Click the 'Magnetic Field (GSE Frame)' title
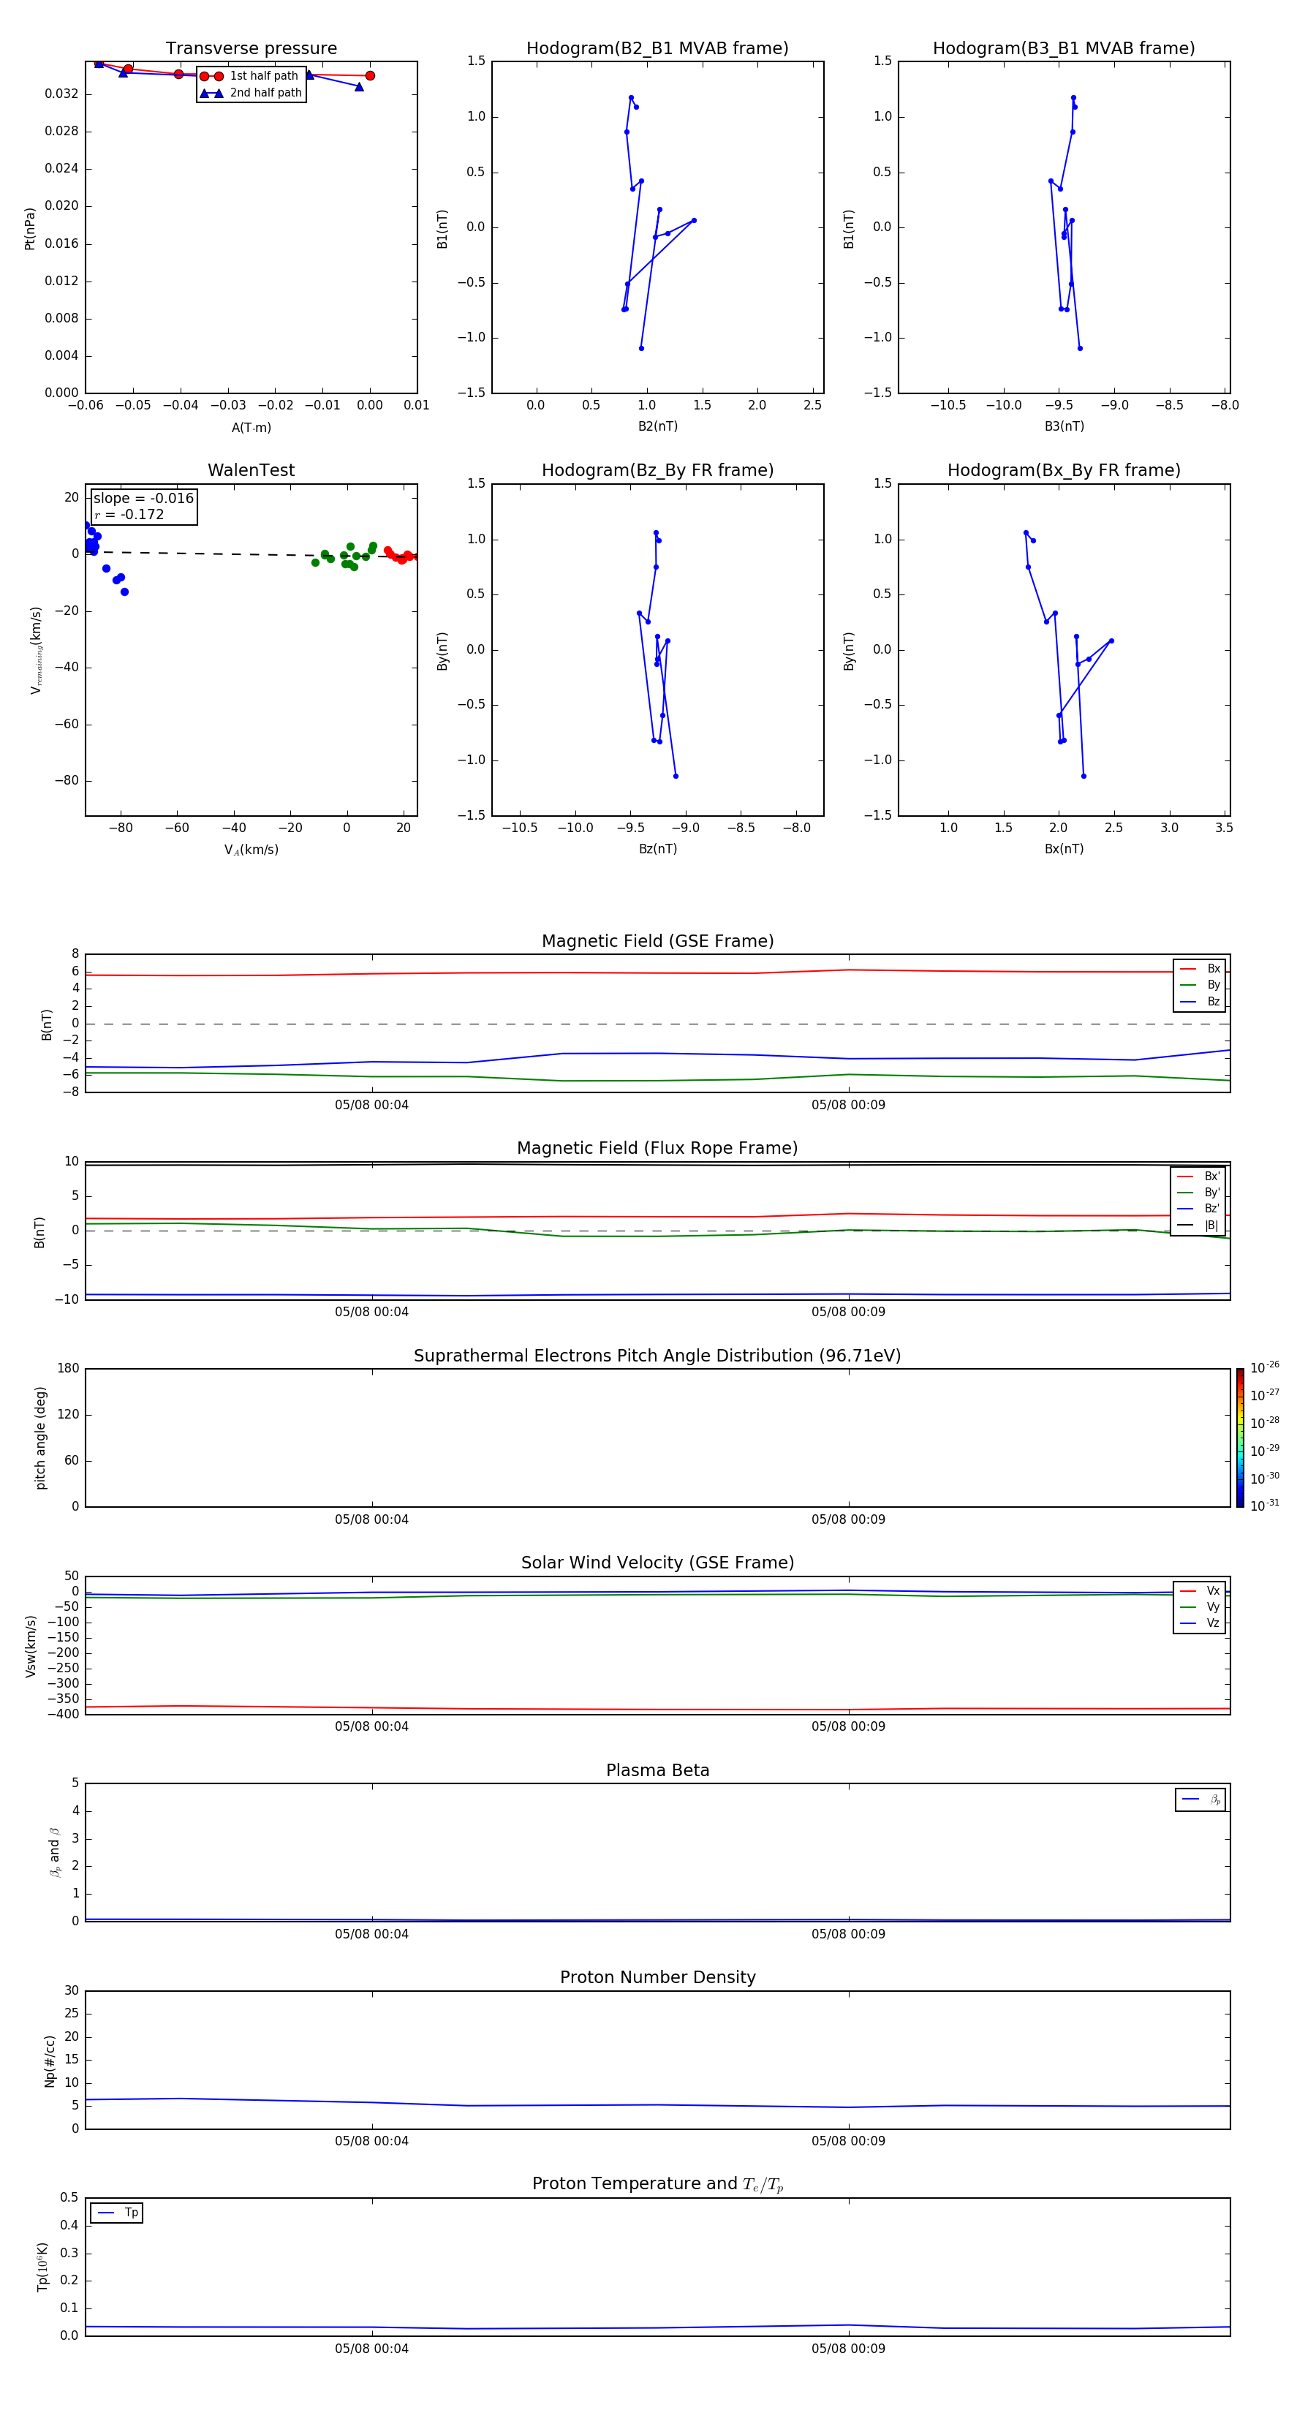The width and height of the screenshot is (1316, 2413). [x=657, y=941]
